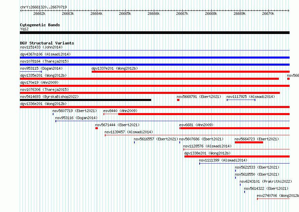Viewport: 299px width, 212px height.
Task: Click the 26666k ruler position
Action: tap(154, 13)
